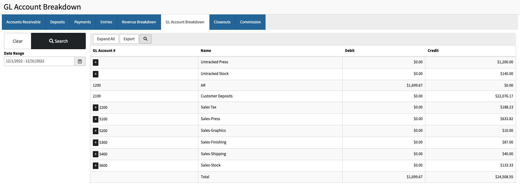Image resolution: width=520 pixels, height=184 pixels.
Task: Switch to the Accounts Receivable tab
Action: [23, 22]
